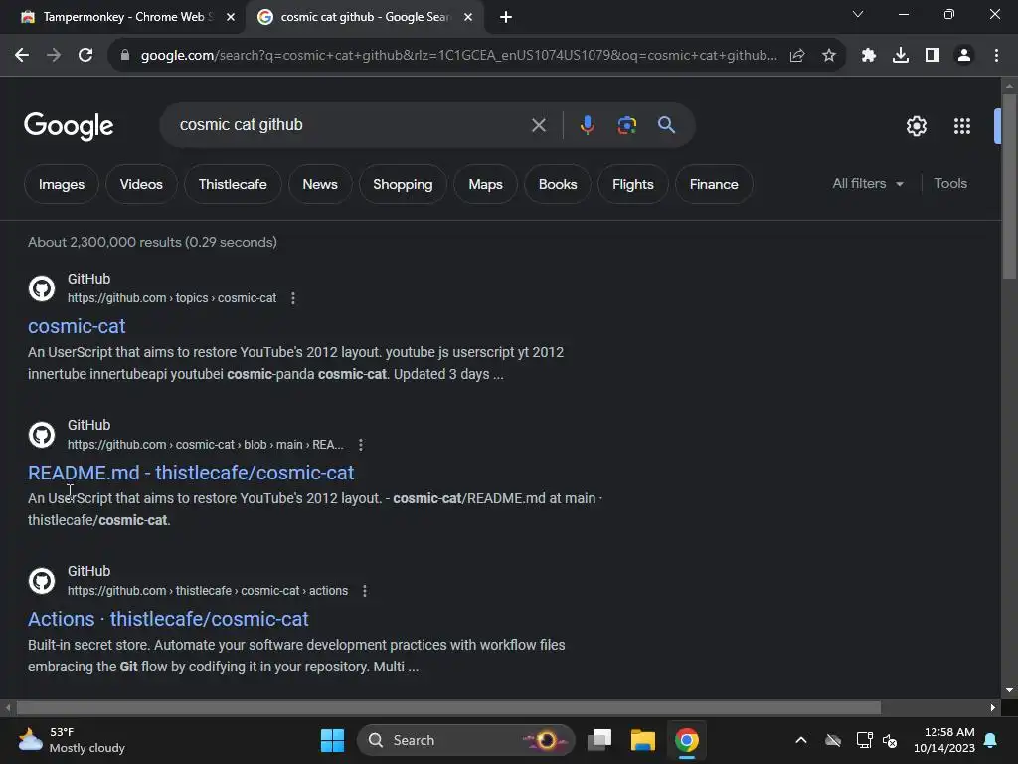This screenshot has height=764, width=1018.
Task: Open Actions · thistlecafe/cosmic-cat result
Action: [x=168, y=619]
